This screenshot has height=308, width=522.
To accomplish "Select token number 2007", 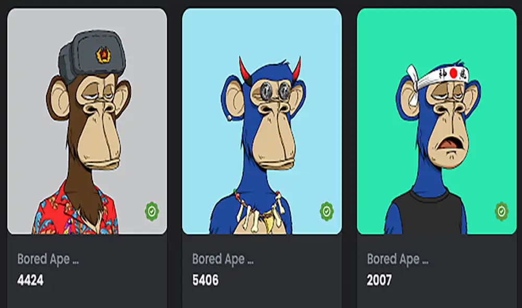I will point(379,280).
